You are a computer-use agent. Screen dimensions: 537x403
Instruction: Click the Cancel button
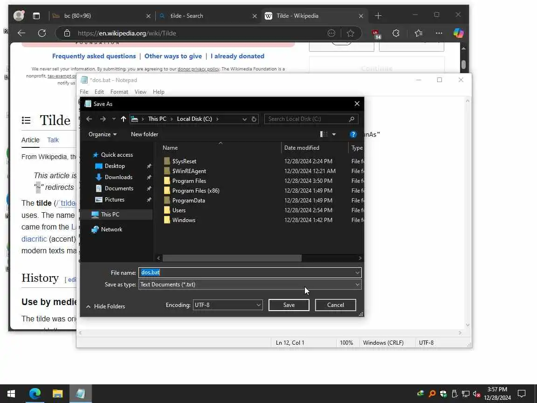[335, 305]
